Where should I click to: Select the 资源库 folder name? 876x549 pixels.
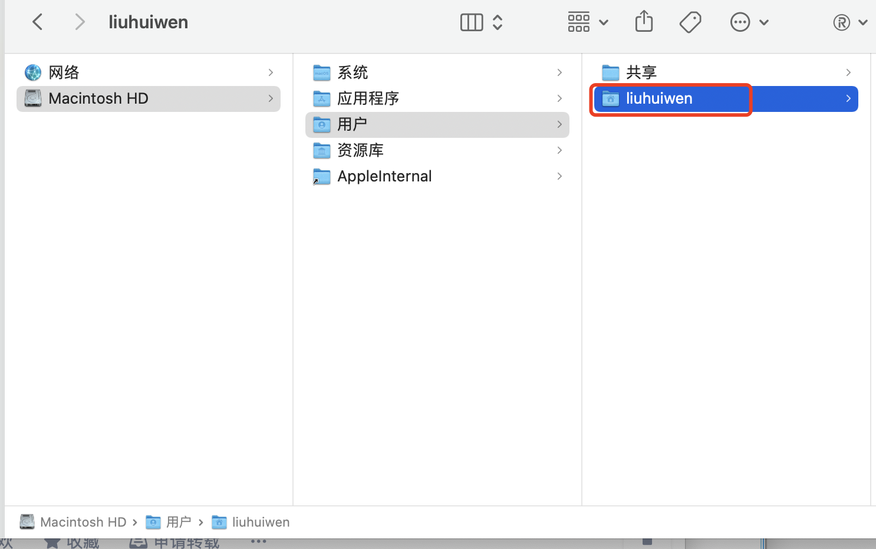[360, 150]
